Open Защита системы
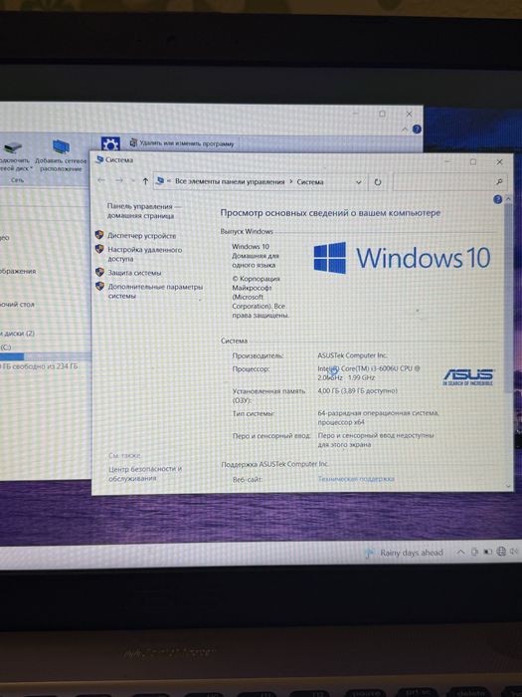 click(x=134, y=273)
